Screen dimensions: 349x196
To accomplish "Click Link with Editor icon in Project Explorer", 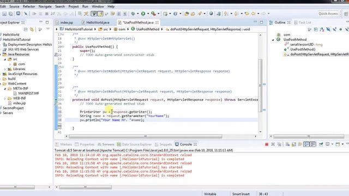I will [x=32, y=29].
